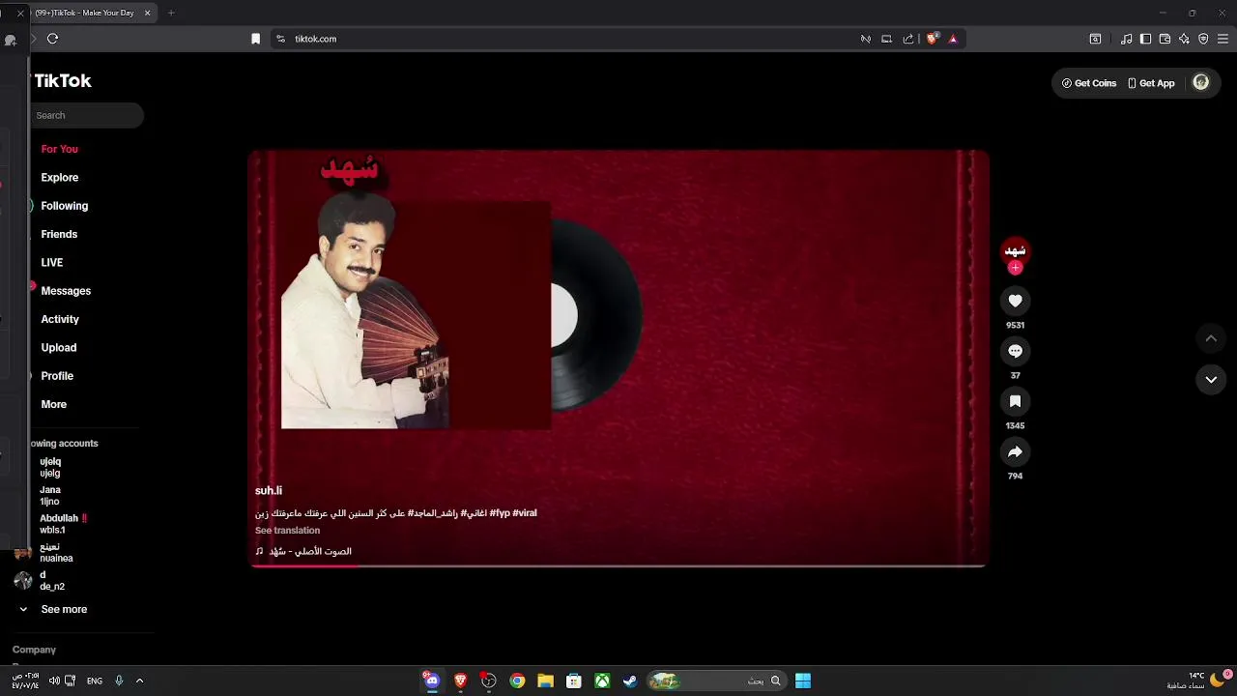Click the browser share arrow icon

908,39
